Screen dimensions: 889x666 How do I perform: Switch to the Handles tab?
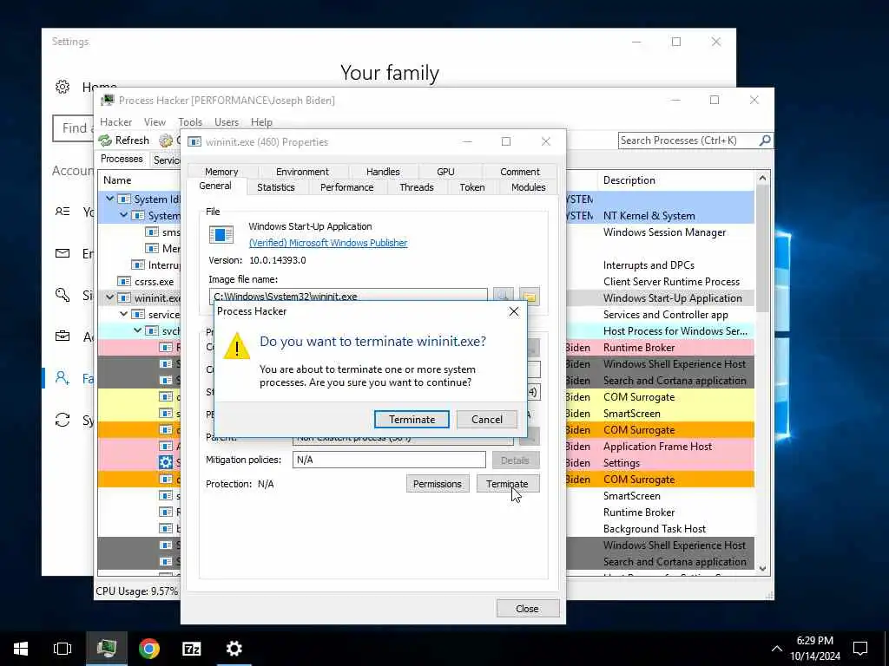[x=383, y=172]
